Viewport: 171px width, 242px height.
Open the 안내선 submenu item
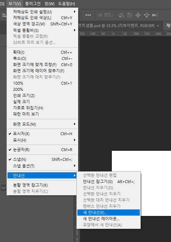42,176
